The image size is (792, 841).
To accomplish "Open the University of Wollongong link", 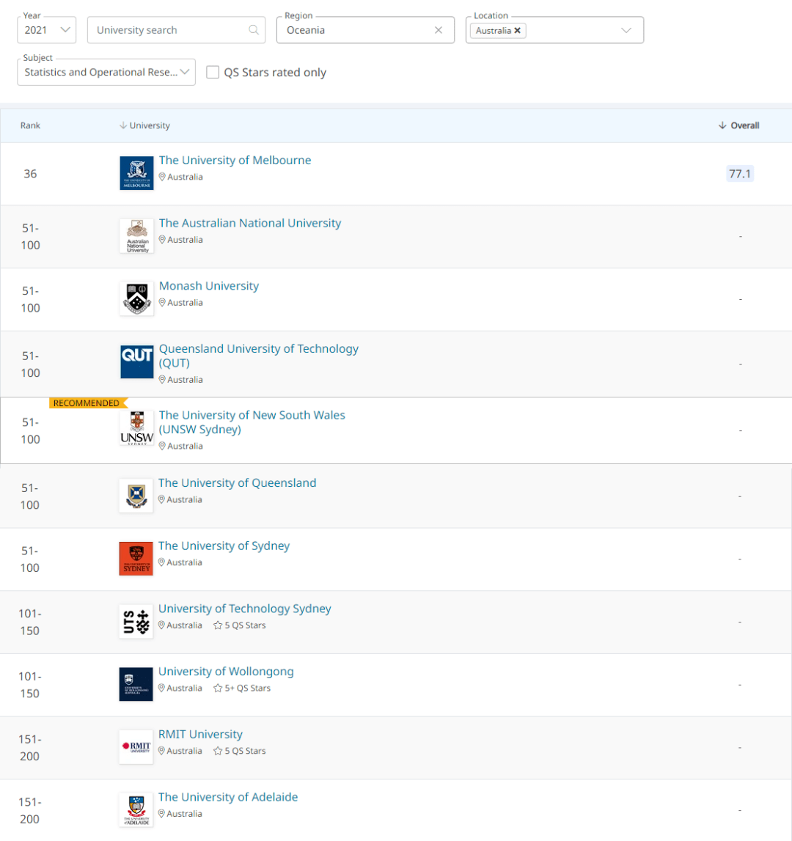I will [x=226, y=672].
